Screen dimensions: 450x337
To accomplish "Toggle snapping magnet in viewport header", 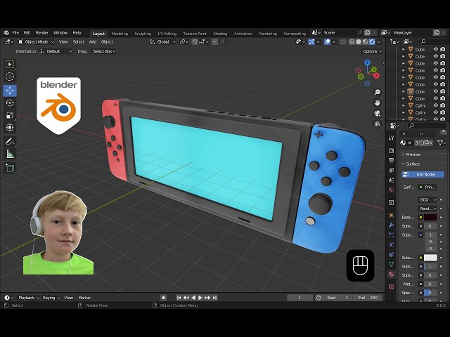I will click(195, 42).
